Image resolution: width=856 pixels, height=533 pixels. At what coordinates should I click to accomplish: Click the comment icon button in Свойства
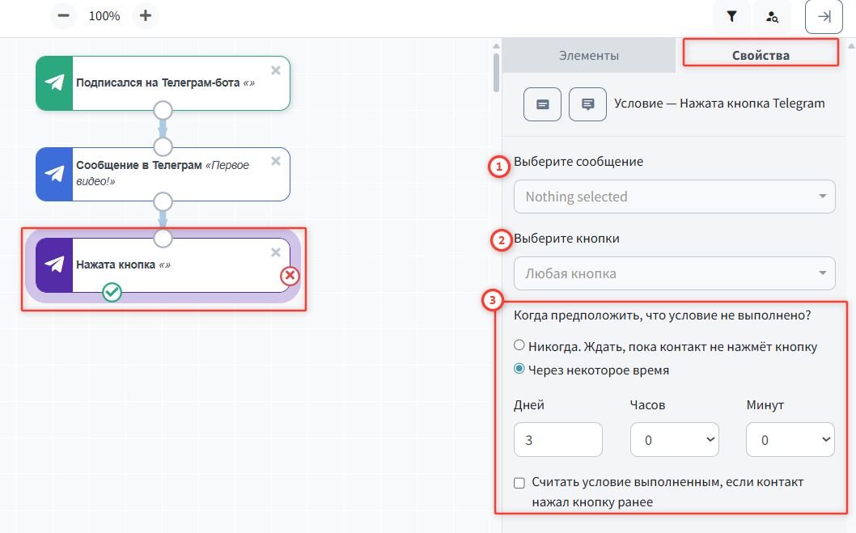pyautogui.click(x=587, y=104)
